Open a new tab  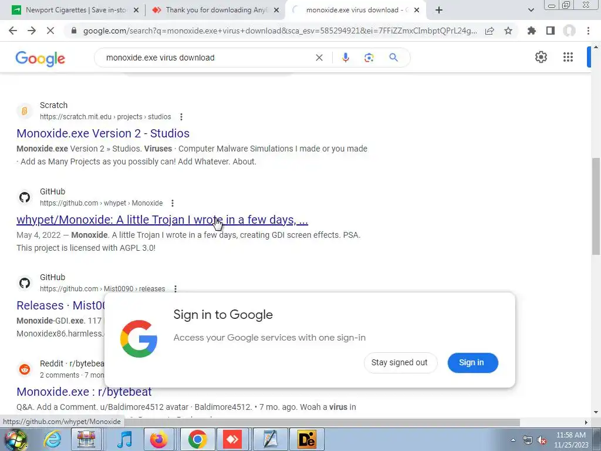[439, 10]
